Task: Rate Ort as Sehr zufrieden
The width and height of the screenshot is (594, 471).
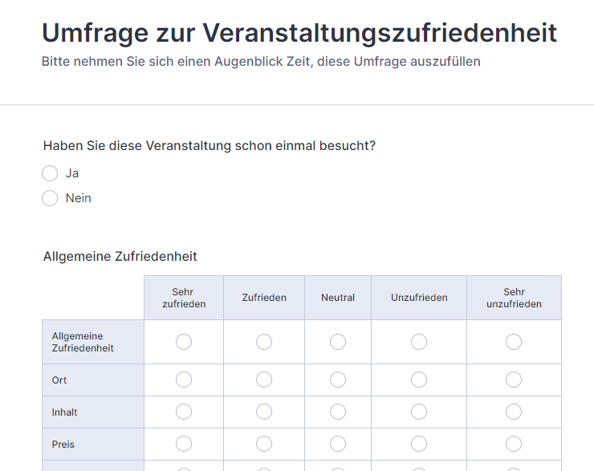Action: [184, 380]
